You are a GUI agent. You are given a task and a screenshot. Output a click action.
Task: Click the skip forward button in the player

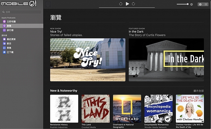(x=133, y=4)
